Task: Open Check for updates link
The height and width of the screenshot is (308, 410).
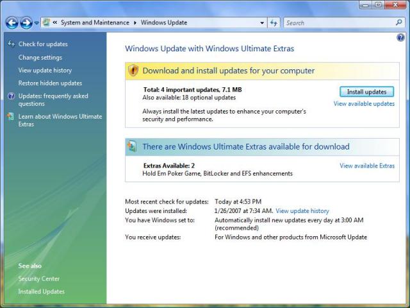Action: [x=43, y=44]
